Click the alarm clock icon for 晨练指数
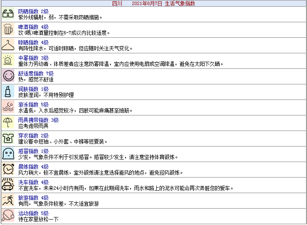 point(8,169)
